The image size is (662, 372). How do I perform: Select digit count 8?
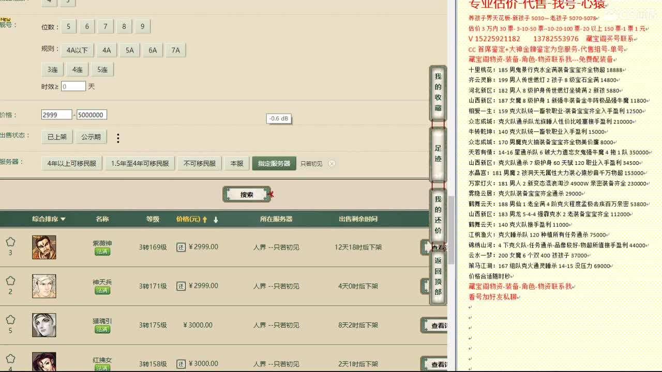pos(124,26)
